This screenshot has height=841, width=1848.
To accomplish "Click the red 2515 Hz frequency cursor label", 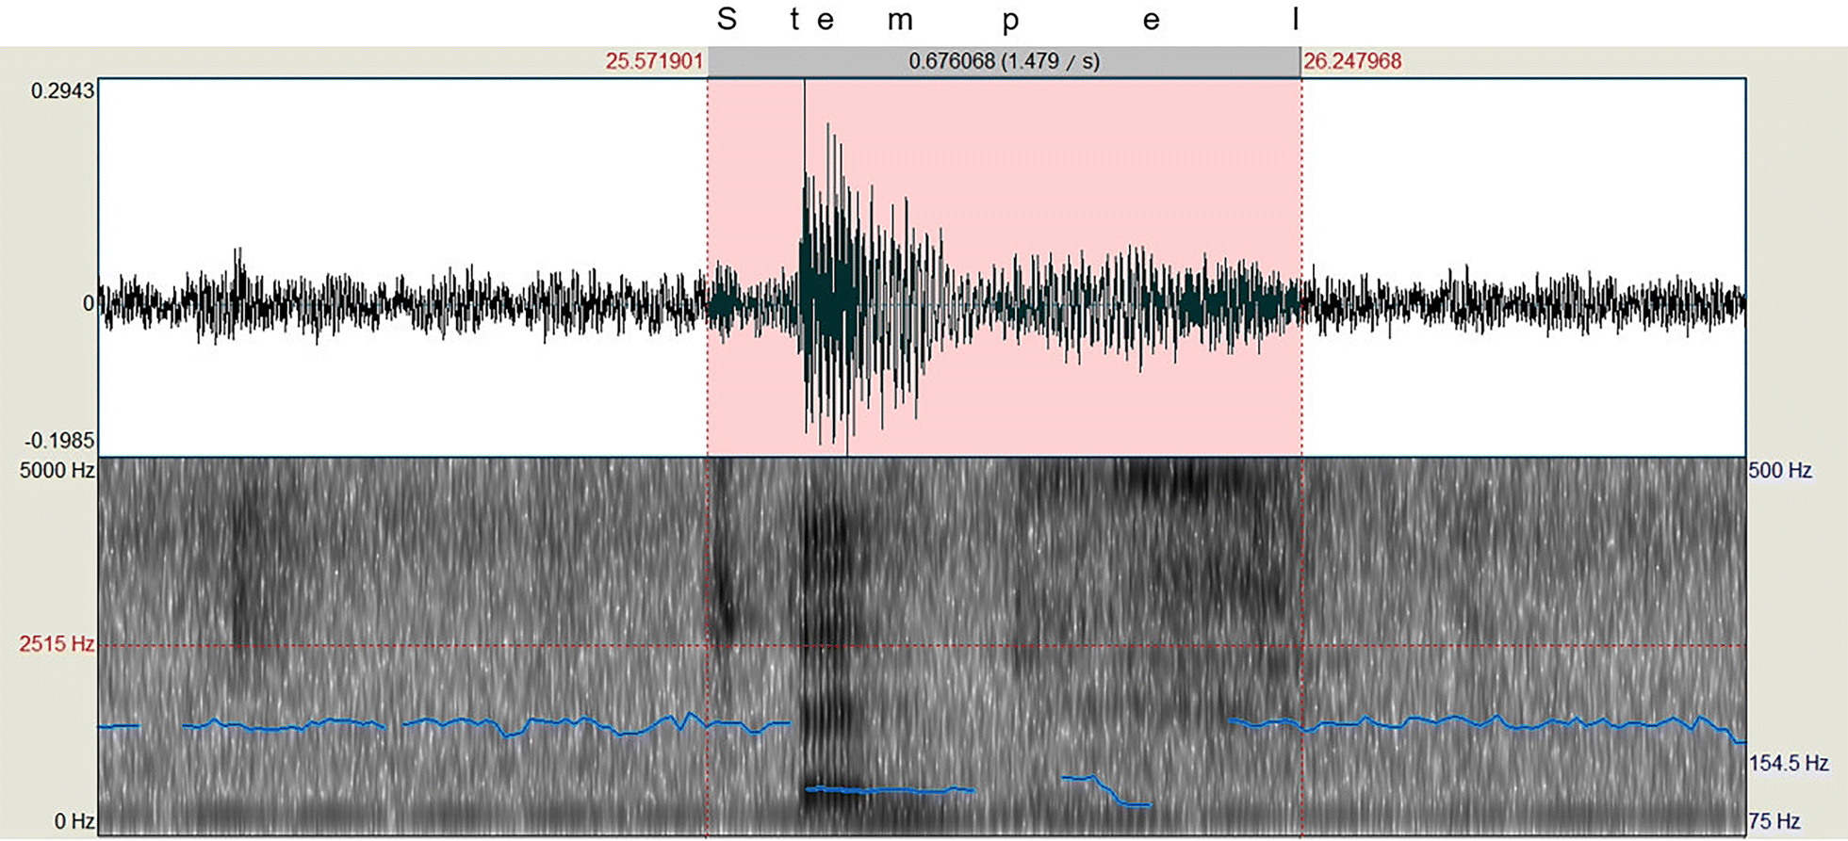I will click(57, 644).
